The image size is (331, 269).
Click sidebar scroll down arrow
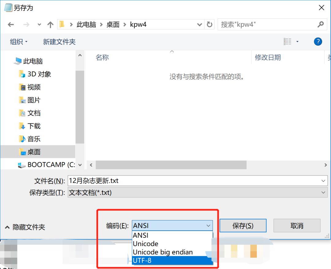tap(80, 165)
